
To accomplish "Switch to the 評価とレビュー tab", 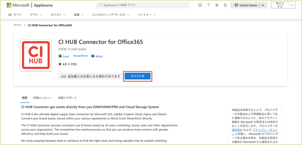I will click(43, 98).
